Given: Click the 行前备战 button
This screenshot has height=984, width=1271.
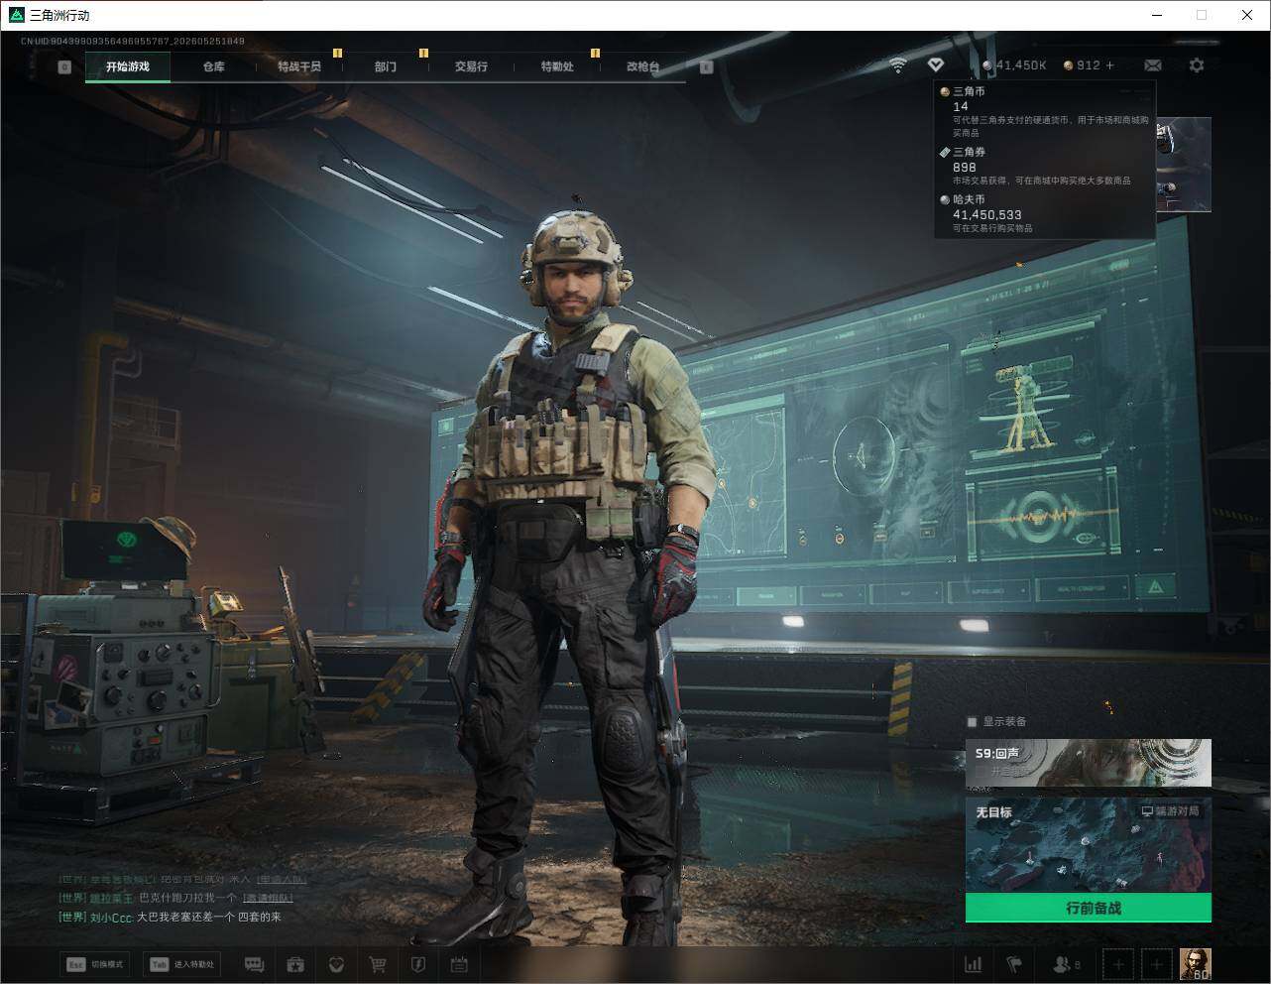Looking at the screenshot, I should (x=1089, y=908).
